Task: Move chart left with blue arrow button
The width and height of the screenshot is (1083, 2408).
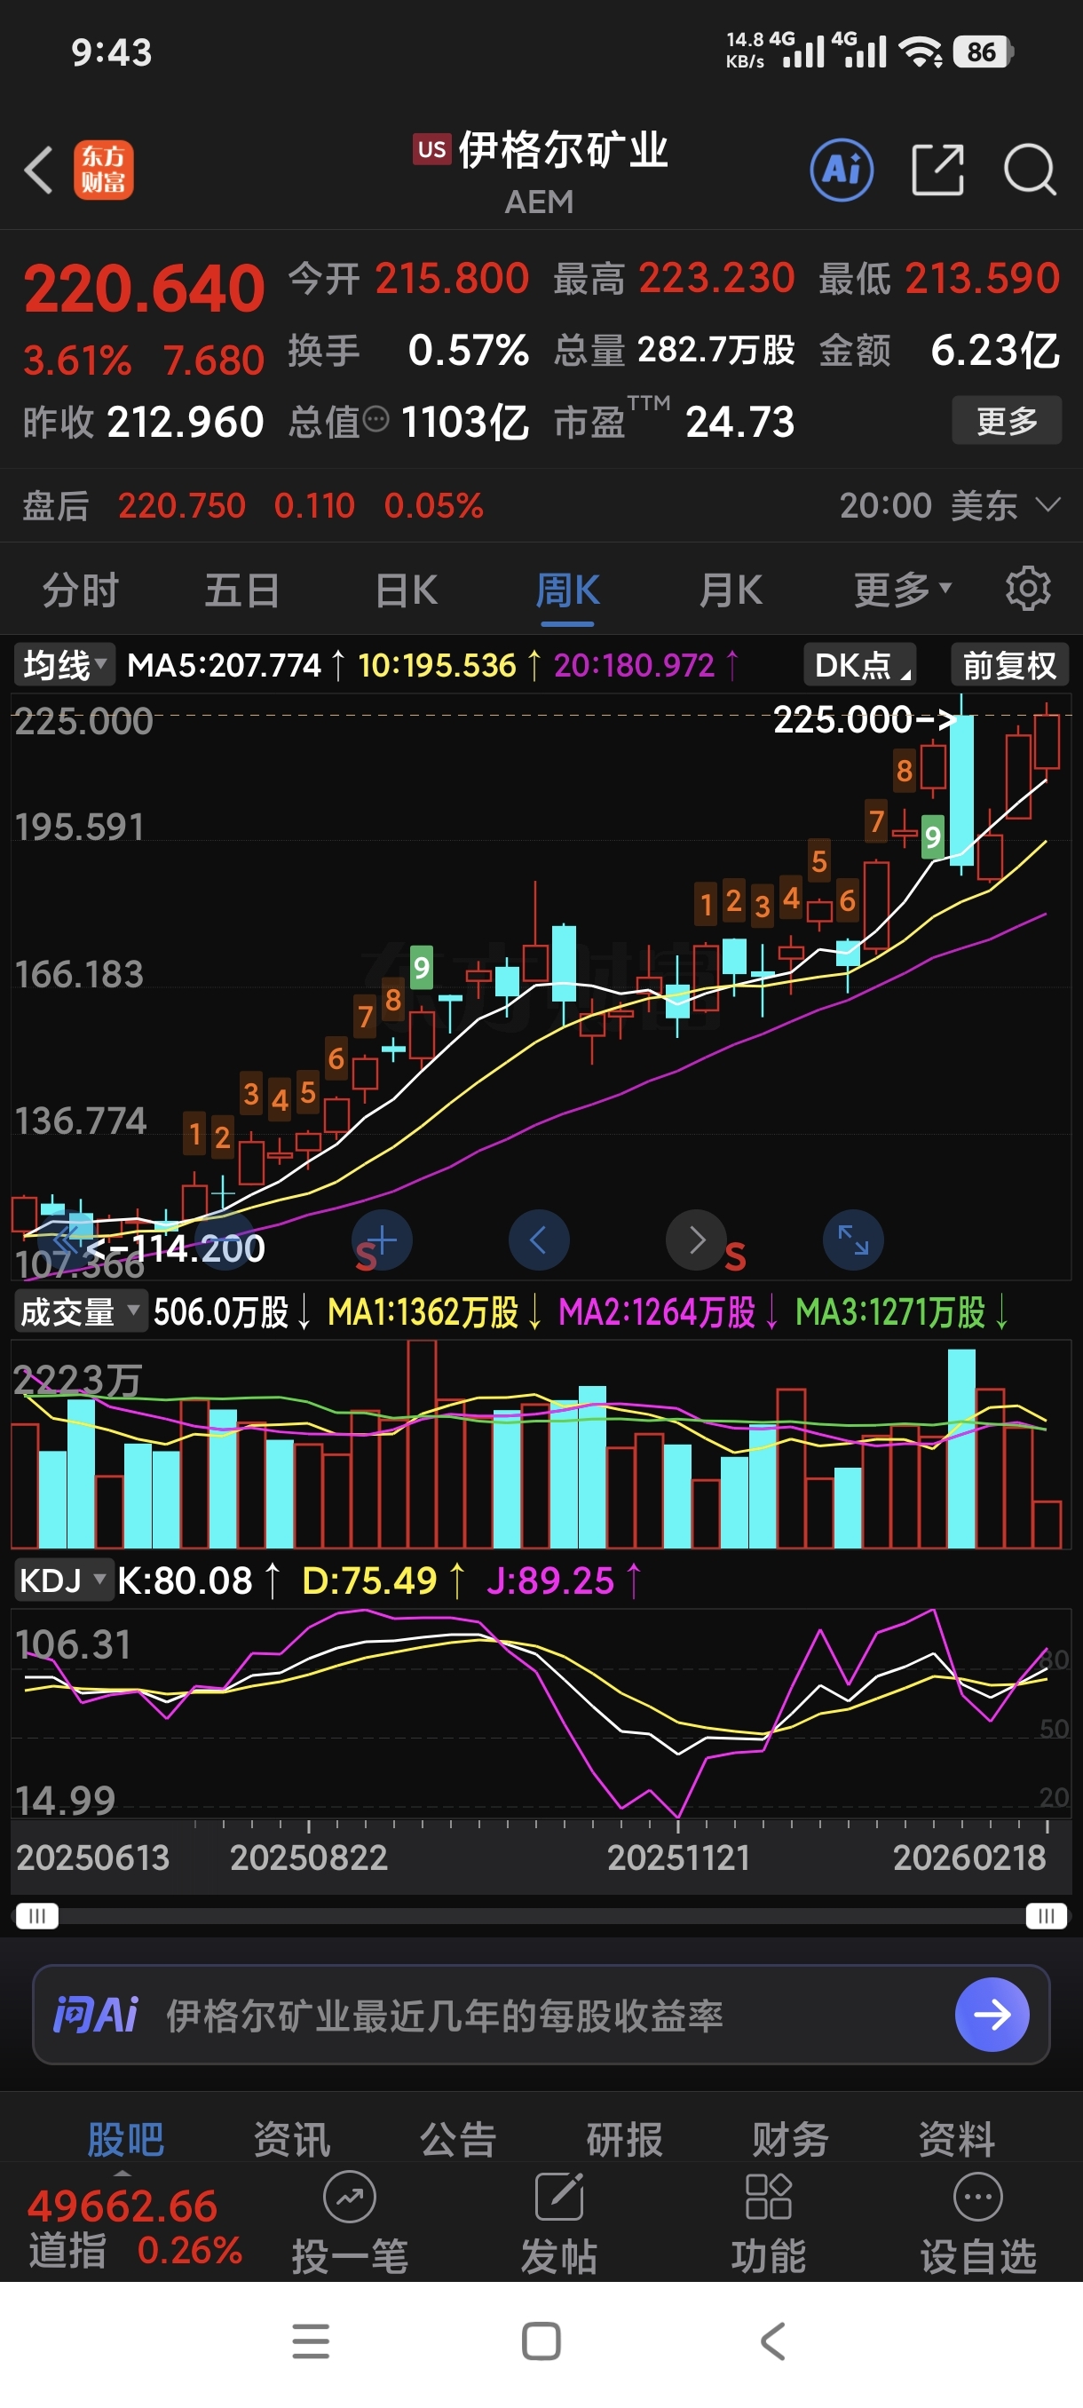Action: click(539, 1240)
